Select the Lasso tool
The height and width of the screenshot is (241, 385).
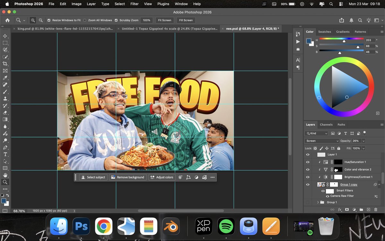point(5,50)
